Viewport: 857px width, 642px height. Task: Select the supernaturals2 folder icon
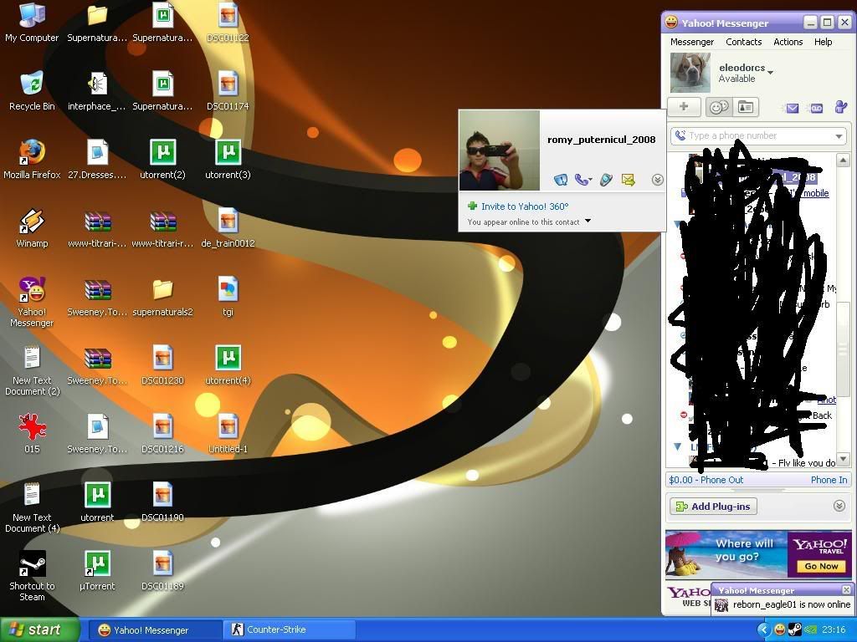coord(162,297)
